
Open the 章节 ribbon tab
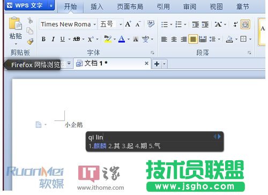243,7
